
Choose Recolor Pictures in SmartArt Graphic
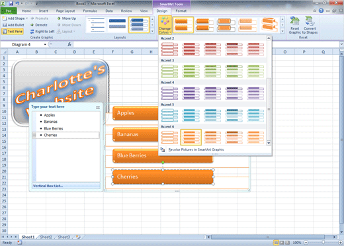pyautogui.click(x=196, y=149)
